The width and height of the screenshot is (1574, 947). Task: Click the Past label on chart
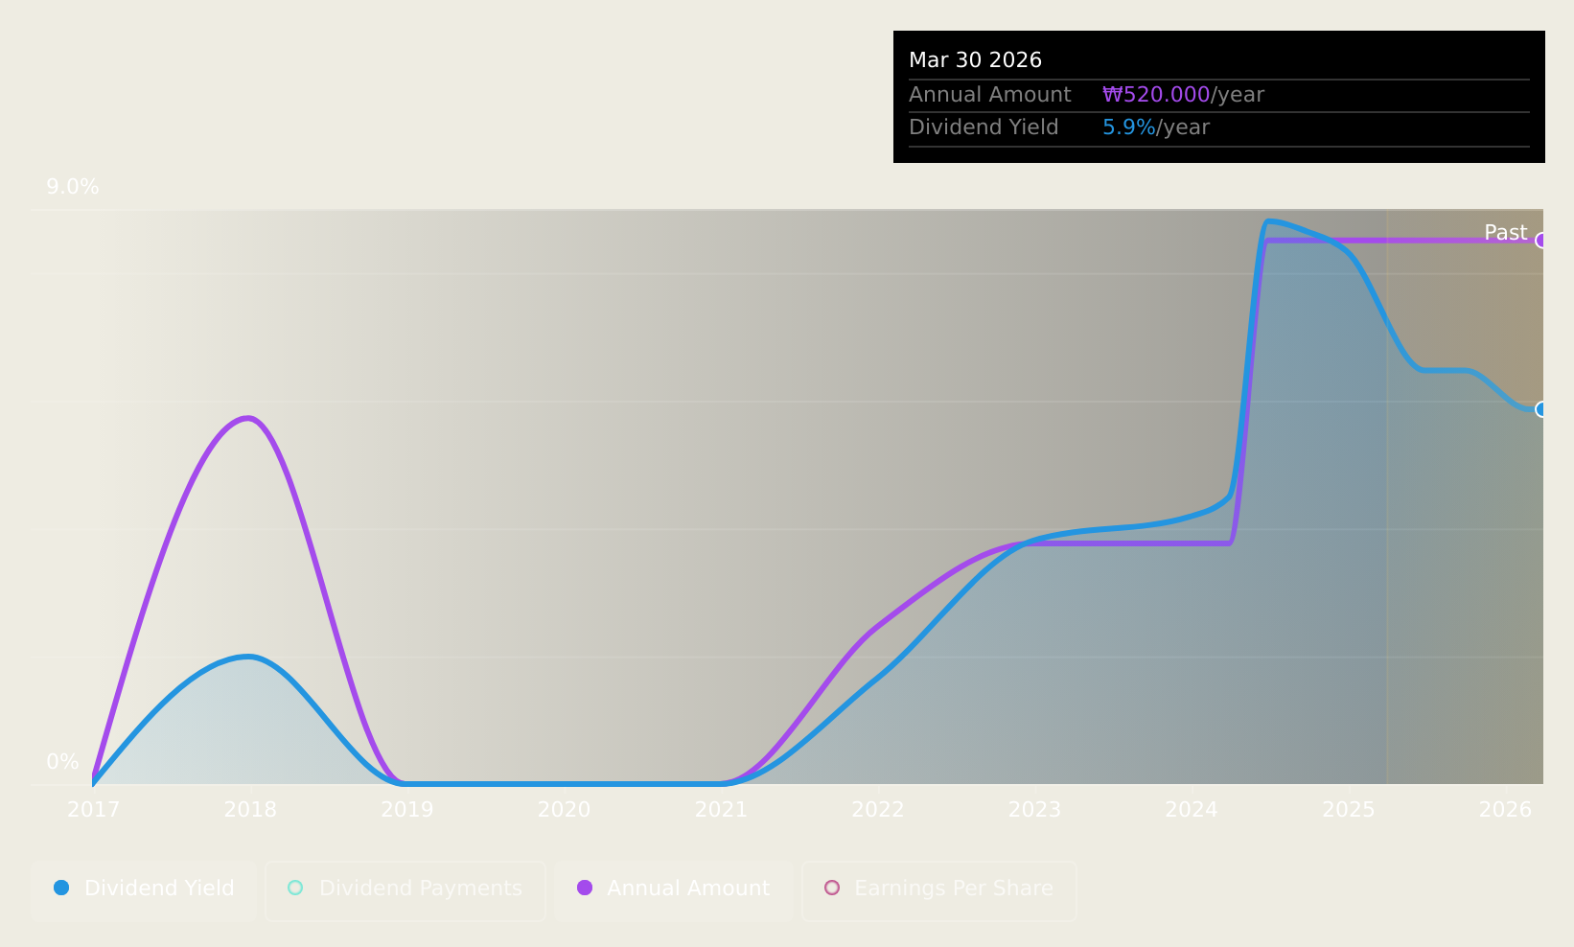click(x=1506, y=233)
